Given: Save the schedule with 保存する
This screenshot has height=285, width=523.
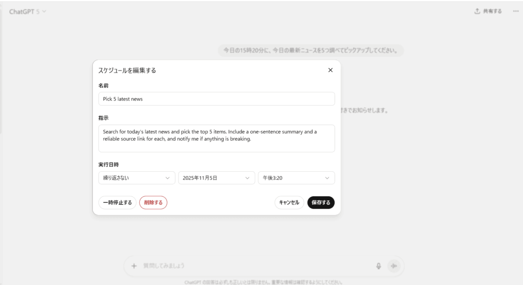Looking at the screenshot, I should [x=321, y=202].
